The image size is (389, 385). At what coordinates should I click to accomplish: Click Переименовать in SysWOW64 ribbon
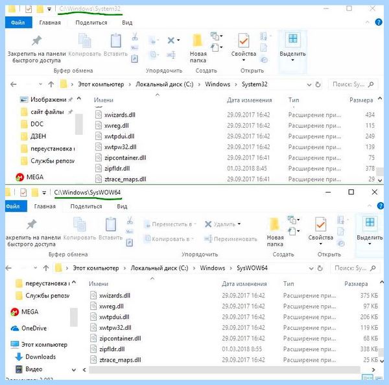point(230,239)
